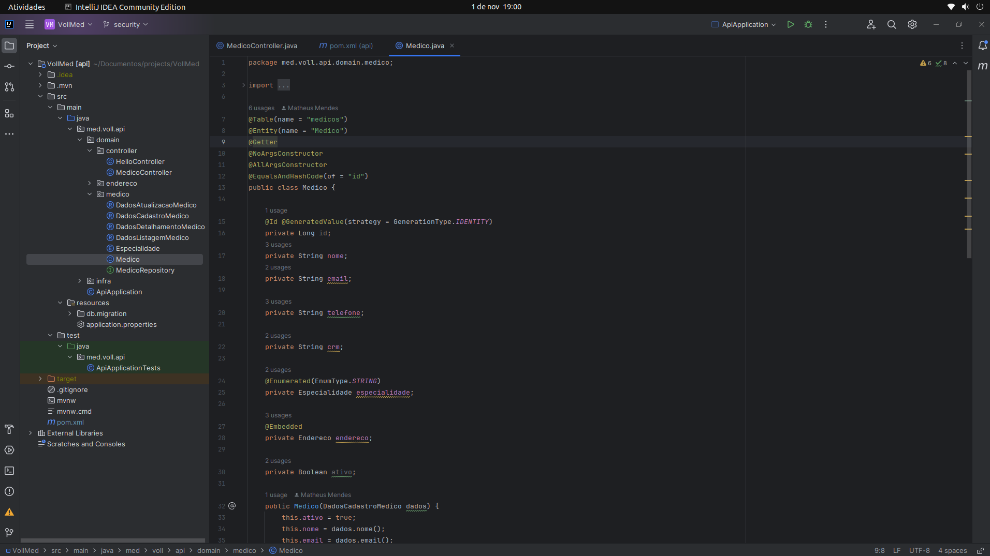Open ApiApplication run configuration dropdown

coord(744,24)
